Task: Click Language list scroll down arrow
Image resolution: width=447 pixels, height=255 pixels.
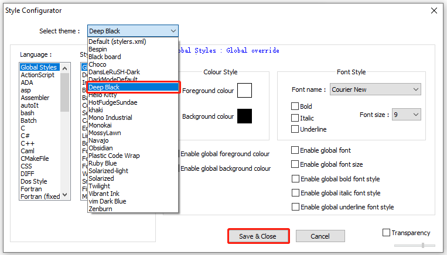Action: tap(64, 195)
